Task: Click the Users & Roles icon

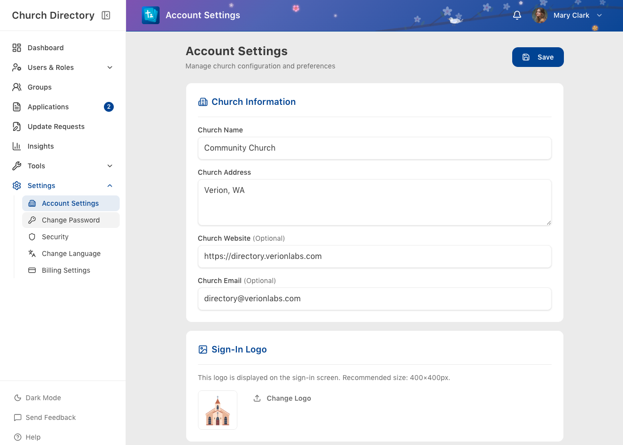Action: click(17, 67)
